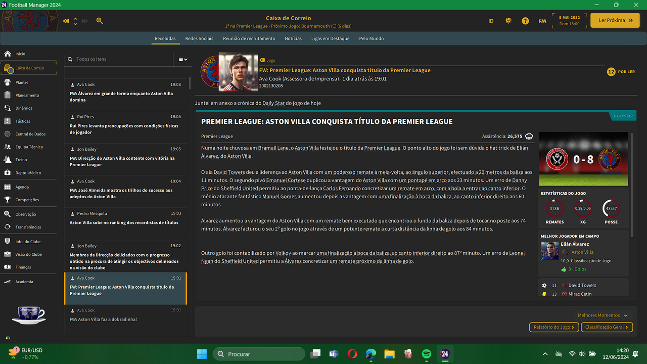The width and height of the screenshot is (647, 364).
Task: Open File Explorer from the taskbar
Action: point(389,354)
